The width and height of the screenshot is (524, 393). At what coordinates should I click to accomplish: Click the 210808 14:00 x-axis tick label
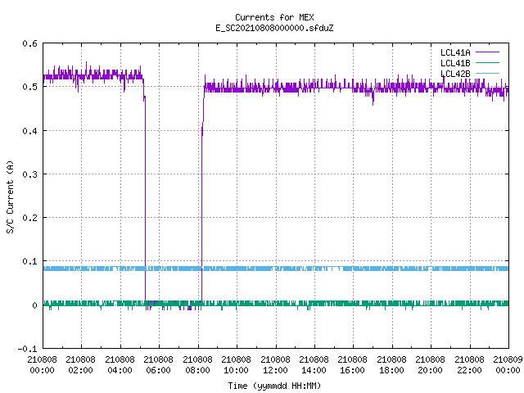click(314, 365)
